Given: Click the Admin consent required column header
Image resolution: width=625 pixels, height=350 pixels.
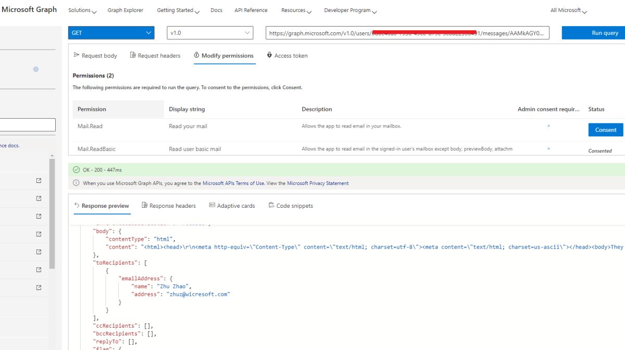Looking at the screenshot, I should (x=548, y=109).
